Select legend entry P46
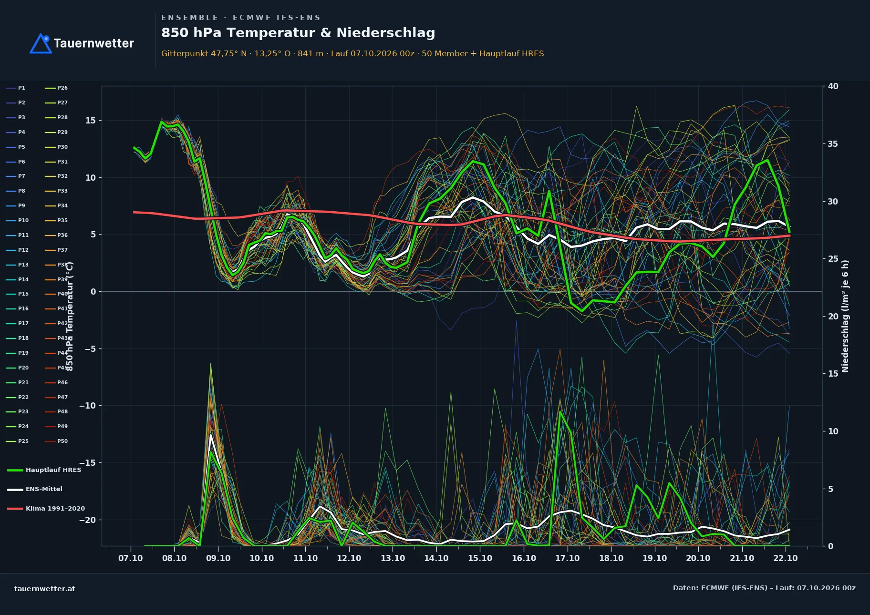 (56, 382)
